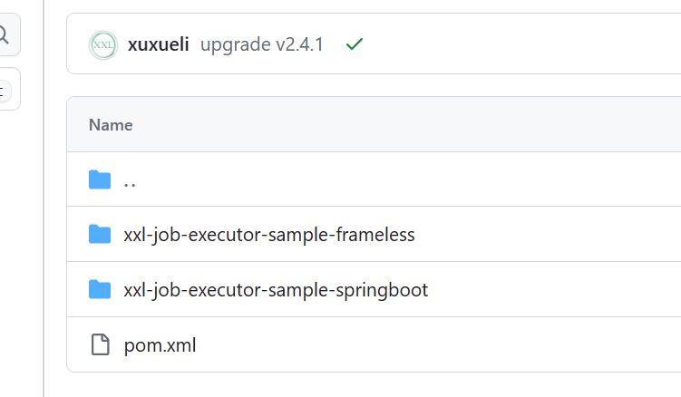
Task: Click the magnifier search icon
Action: [5, 36]
